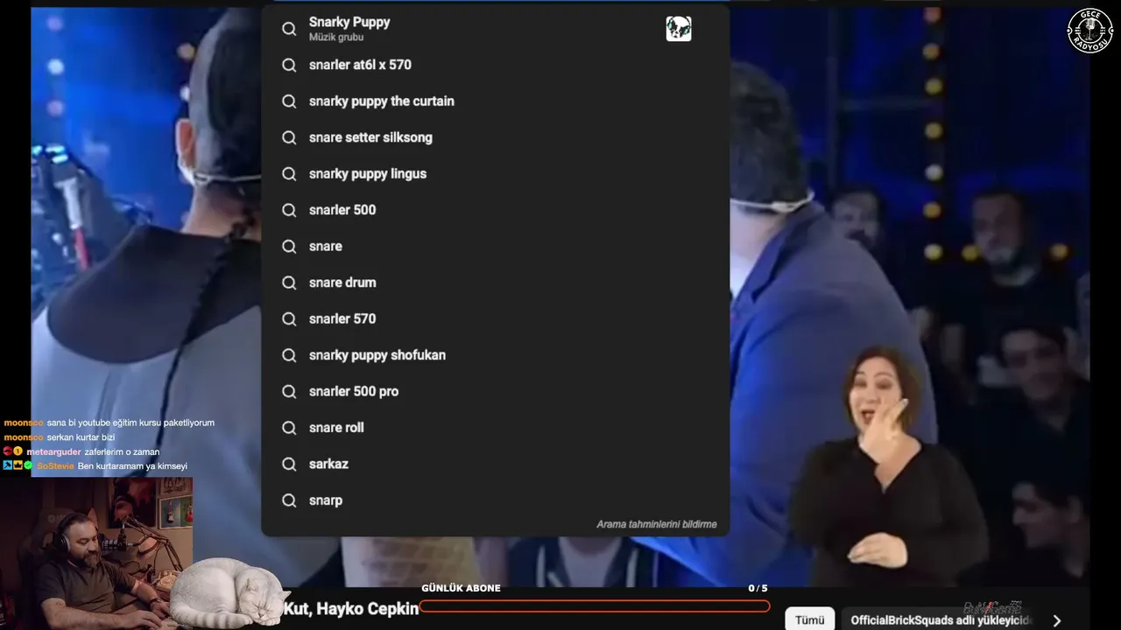Click the sign language interpreter inset

click(x=887, y=465)
